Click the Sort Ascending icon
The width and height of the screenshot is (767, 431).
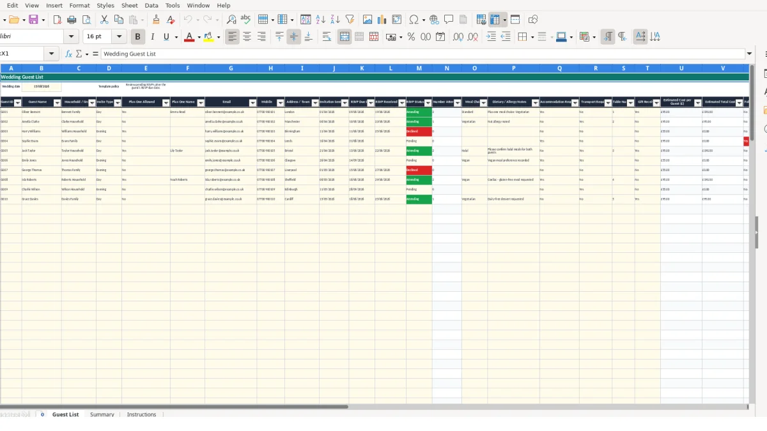(321, 20)
